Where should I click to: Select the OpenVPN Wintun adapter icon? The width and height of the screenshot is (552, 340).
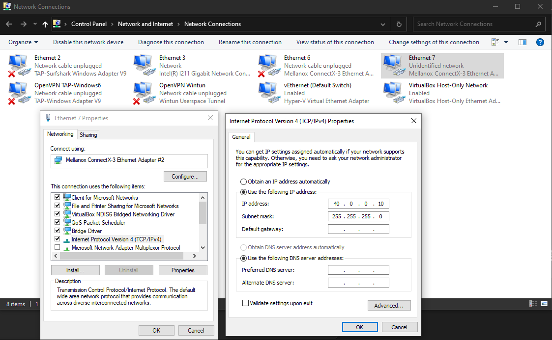click(x=144, y=93)
